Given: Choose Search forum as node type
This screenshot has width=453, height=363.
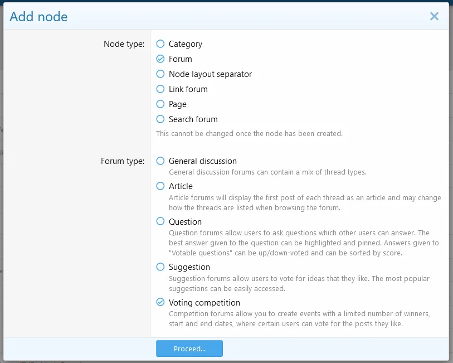Looking at the screenshot, I should click(160, 119).
